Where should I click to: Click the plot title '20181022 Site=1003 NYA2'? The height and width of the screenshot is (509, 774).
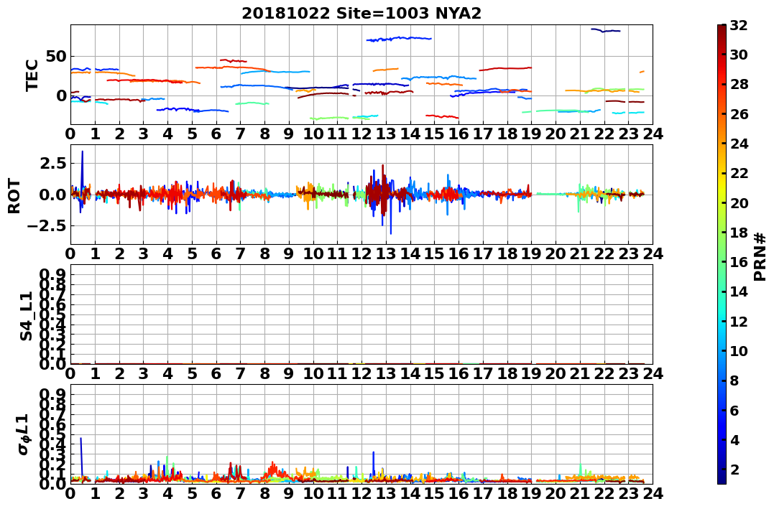click(x=361, y=14)
